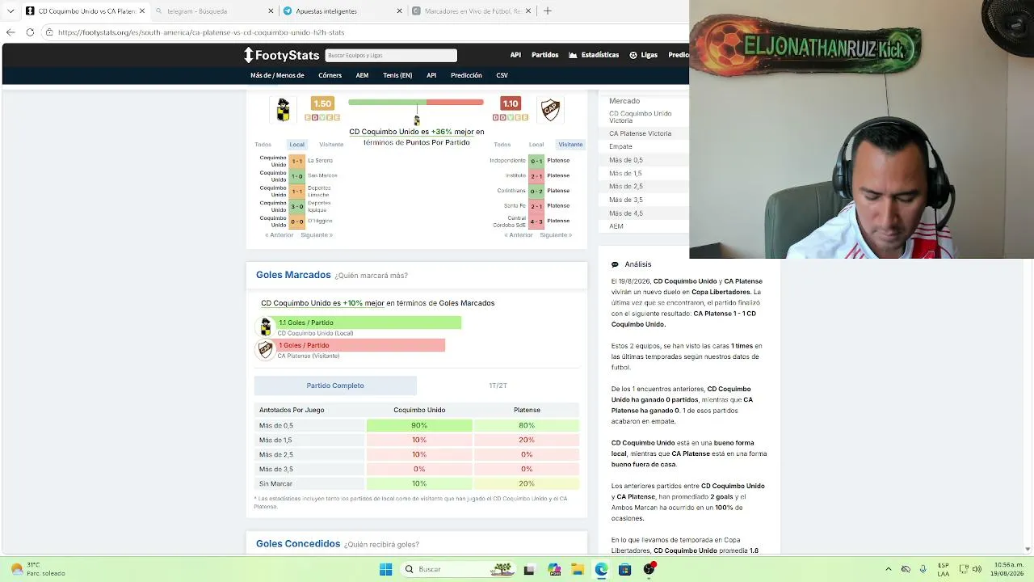1034x582 pixels.
Task: Open OBS Studio from the taskbar
Action: coord(649,569)
